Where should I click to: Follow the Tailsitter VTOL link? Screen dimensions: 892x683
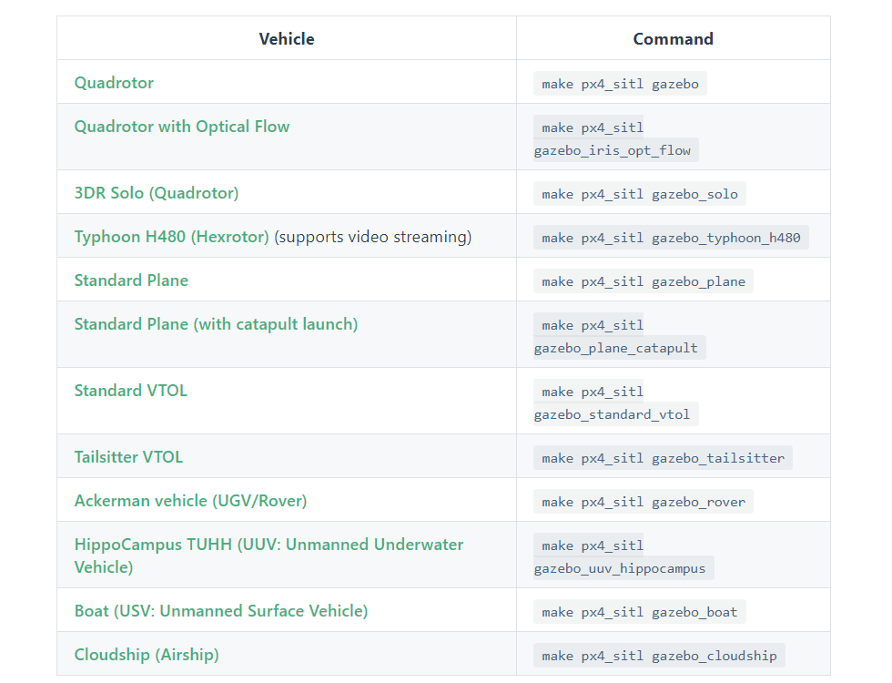pos(128,457)
